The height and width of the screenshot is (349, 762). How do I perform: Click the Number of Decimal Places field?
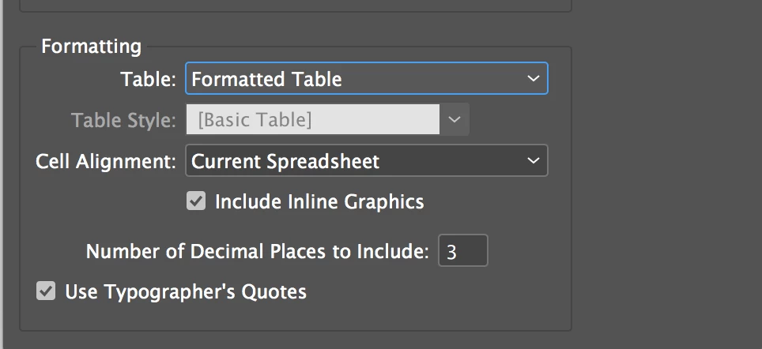463,251
